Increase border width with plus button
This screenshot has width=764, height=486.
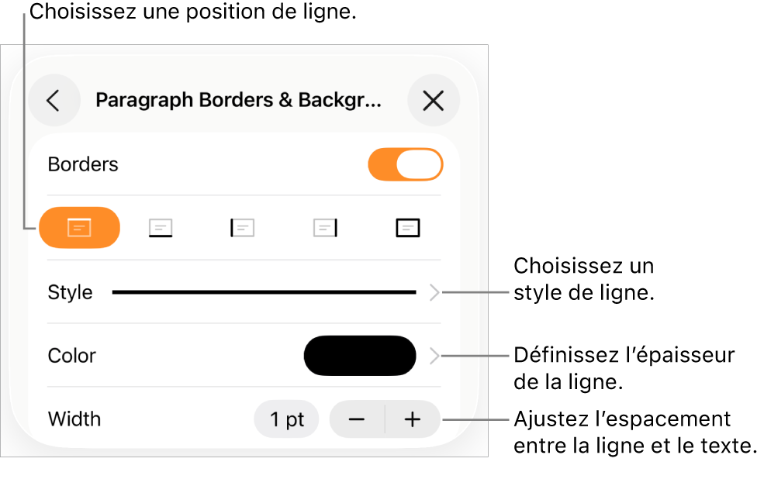413,419
